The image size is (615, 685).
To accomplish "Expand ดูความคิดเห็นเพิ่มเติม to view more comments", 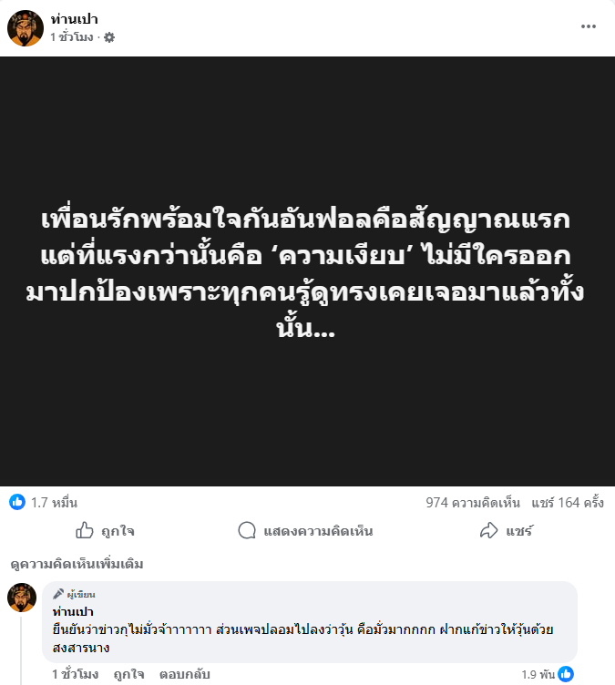I will click(x=77, y=564).
